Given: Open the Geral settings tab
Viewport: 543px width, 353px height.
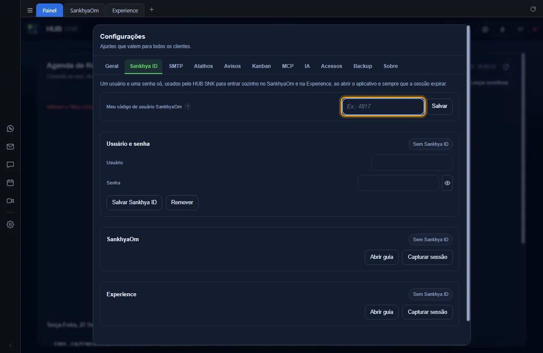Looking at the screenshot, I should point(112,66).
